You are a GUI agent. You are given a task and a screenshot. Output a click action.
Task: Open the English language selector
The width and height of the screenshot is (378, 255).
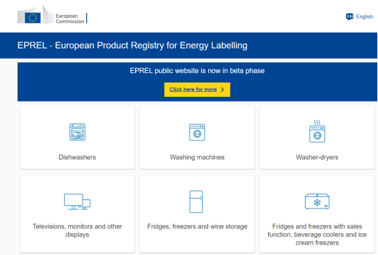360,16
